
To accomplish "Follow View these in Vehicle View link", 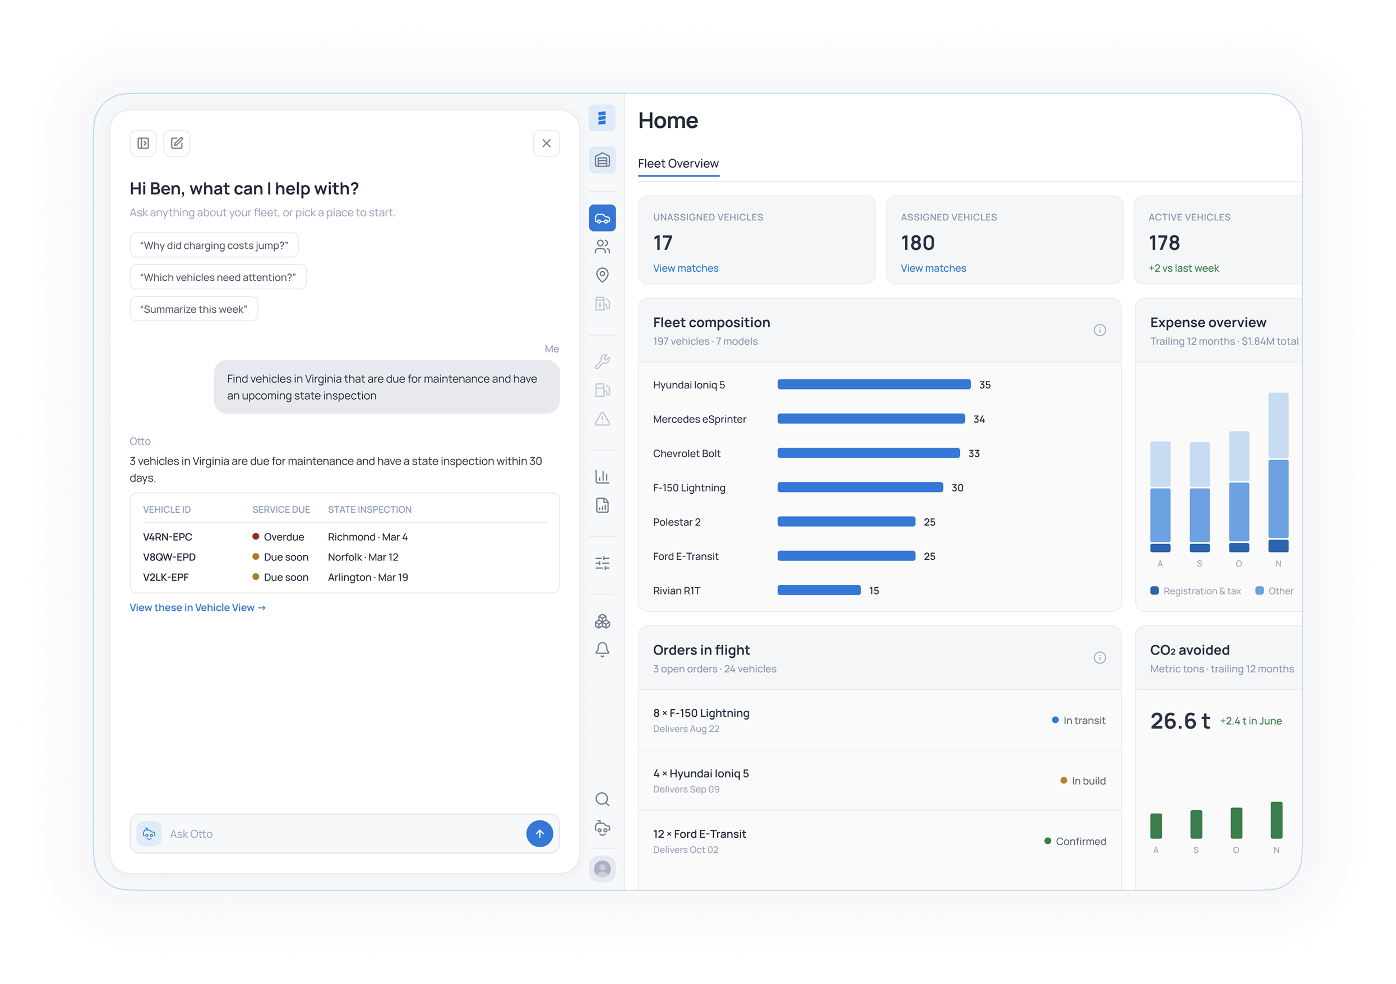I will coord(197,608).
